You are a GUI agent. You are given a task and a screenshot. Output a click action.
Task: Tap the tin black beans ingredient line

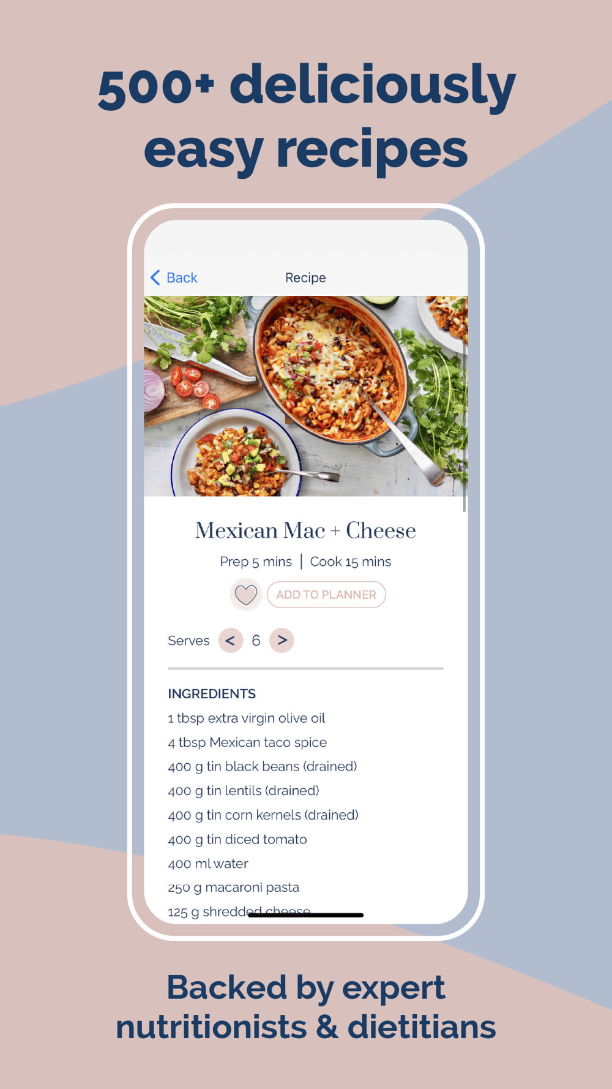pos(263,767)
